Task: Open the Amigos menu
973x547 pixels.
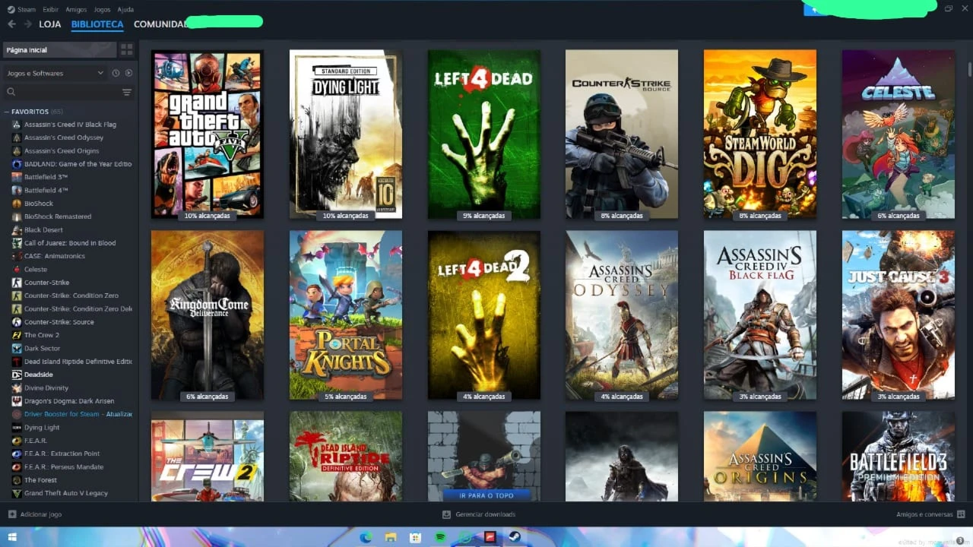Action: click(76, 9)
